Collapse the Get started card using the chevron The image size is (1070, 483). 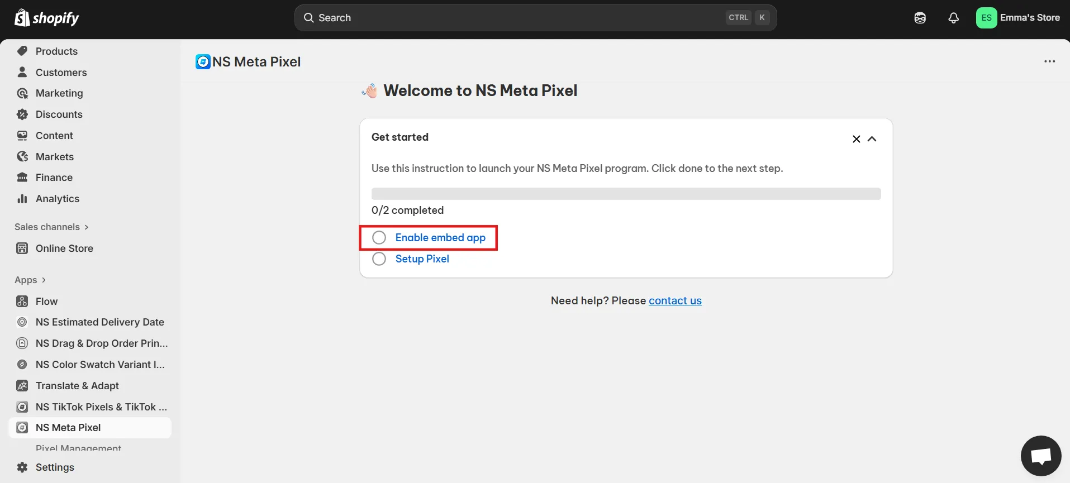872,139
